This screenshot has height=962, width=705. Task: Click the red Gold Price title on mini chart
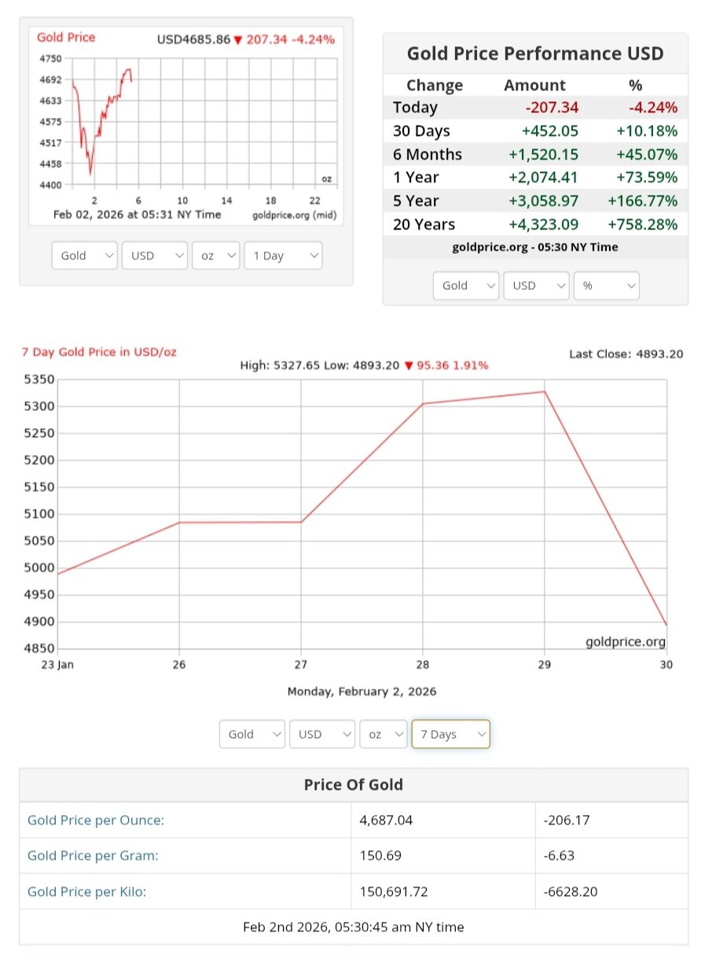(66, 38)
